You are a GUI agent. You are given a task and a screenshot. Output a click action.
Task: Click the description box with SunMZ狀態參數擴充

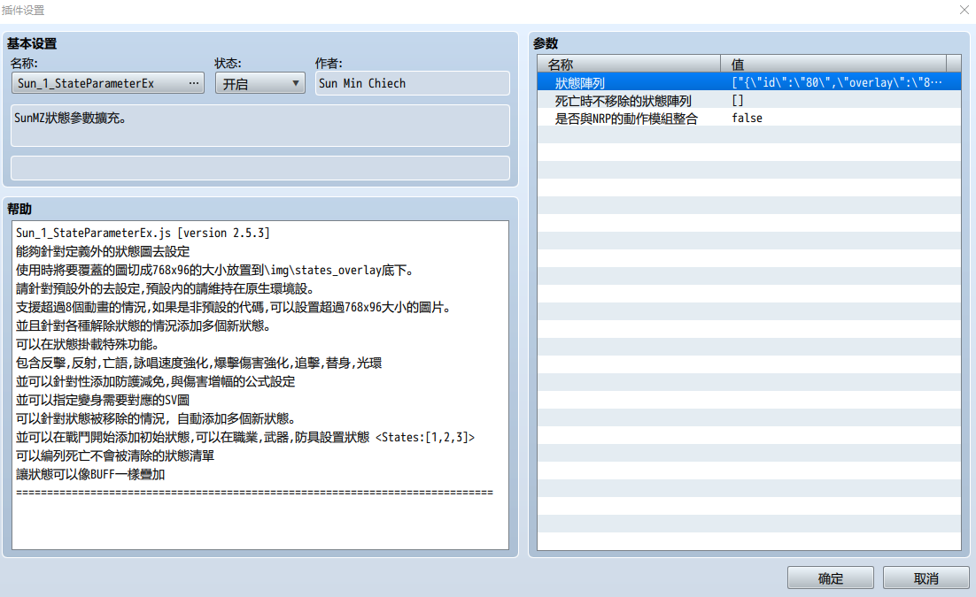click(260, 126)
